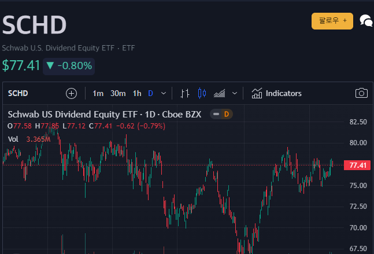Click the Vol 3.365M volume legend

[29, 139]
